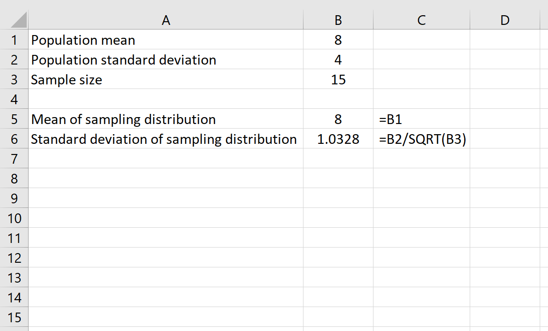Select column A header
The image size is (548, 331).
pyautogui.click(x=166, y=20)
